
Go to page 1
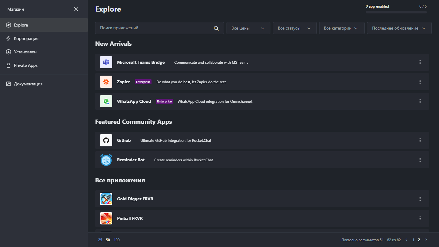click(x=413, y=240)
